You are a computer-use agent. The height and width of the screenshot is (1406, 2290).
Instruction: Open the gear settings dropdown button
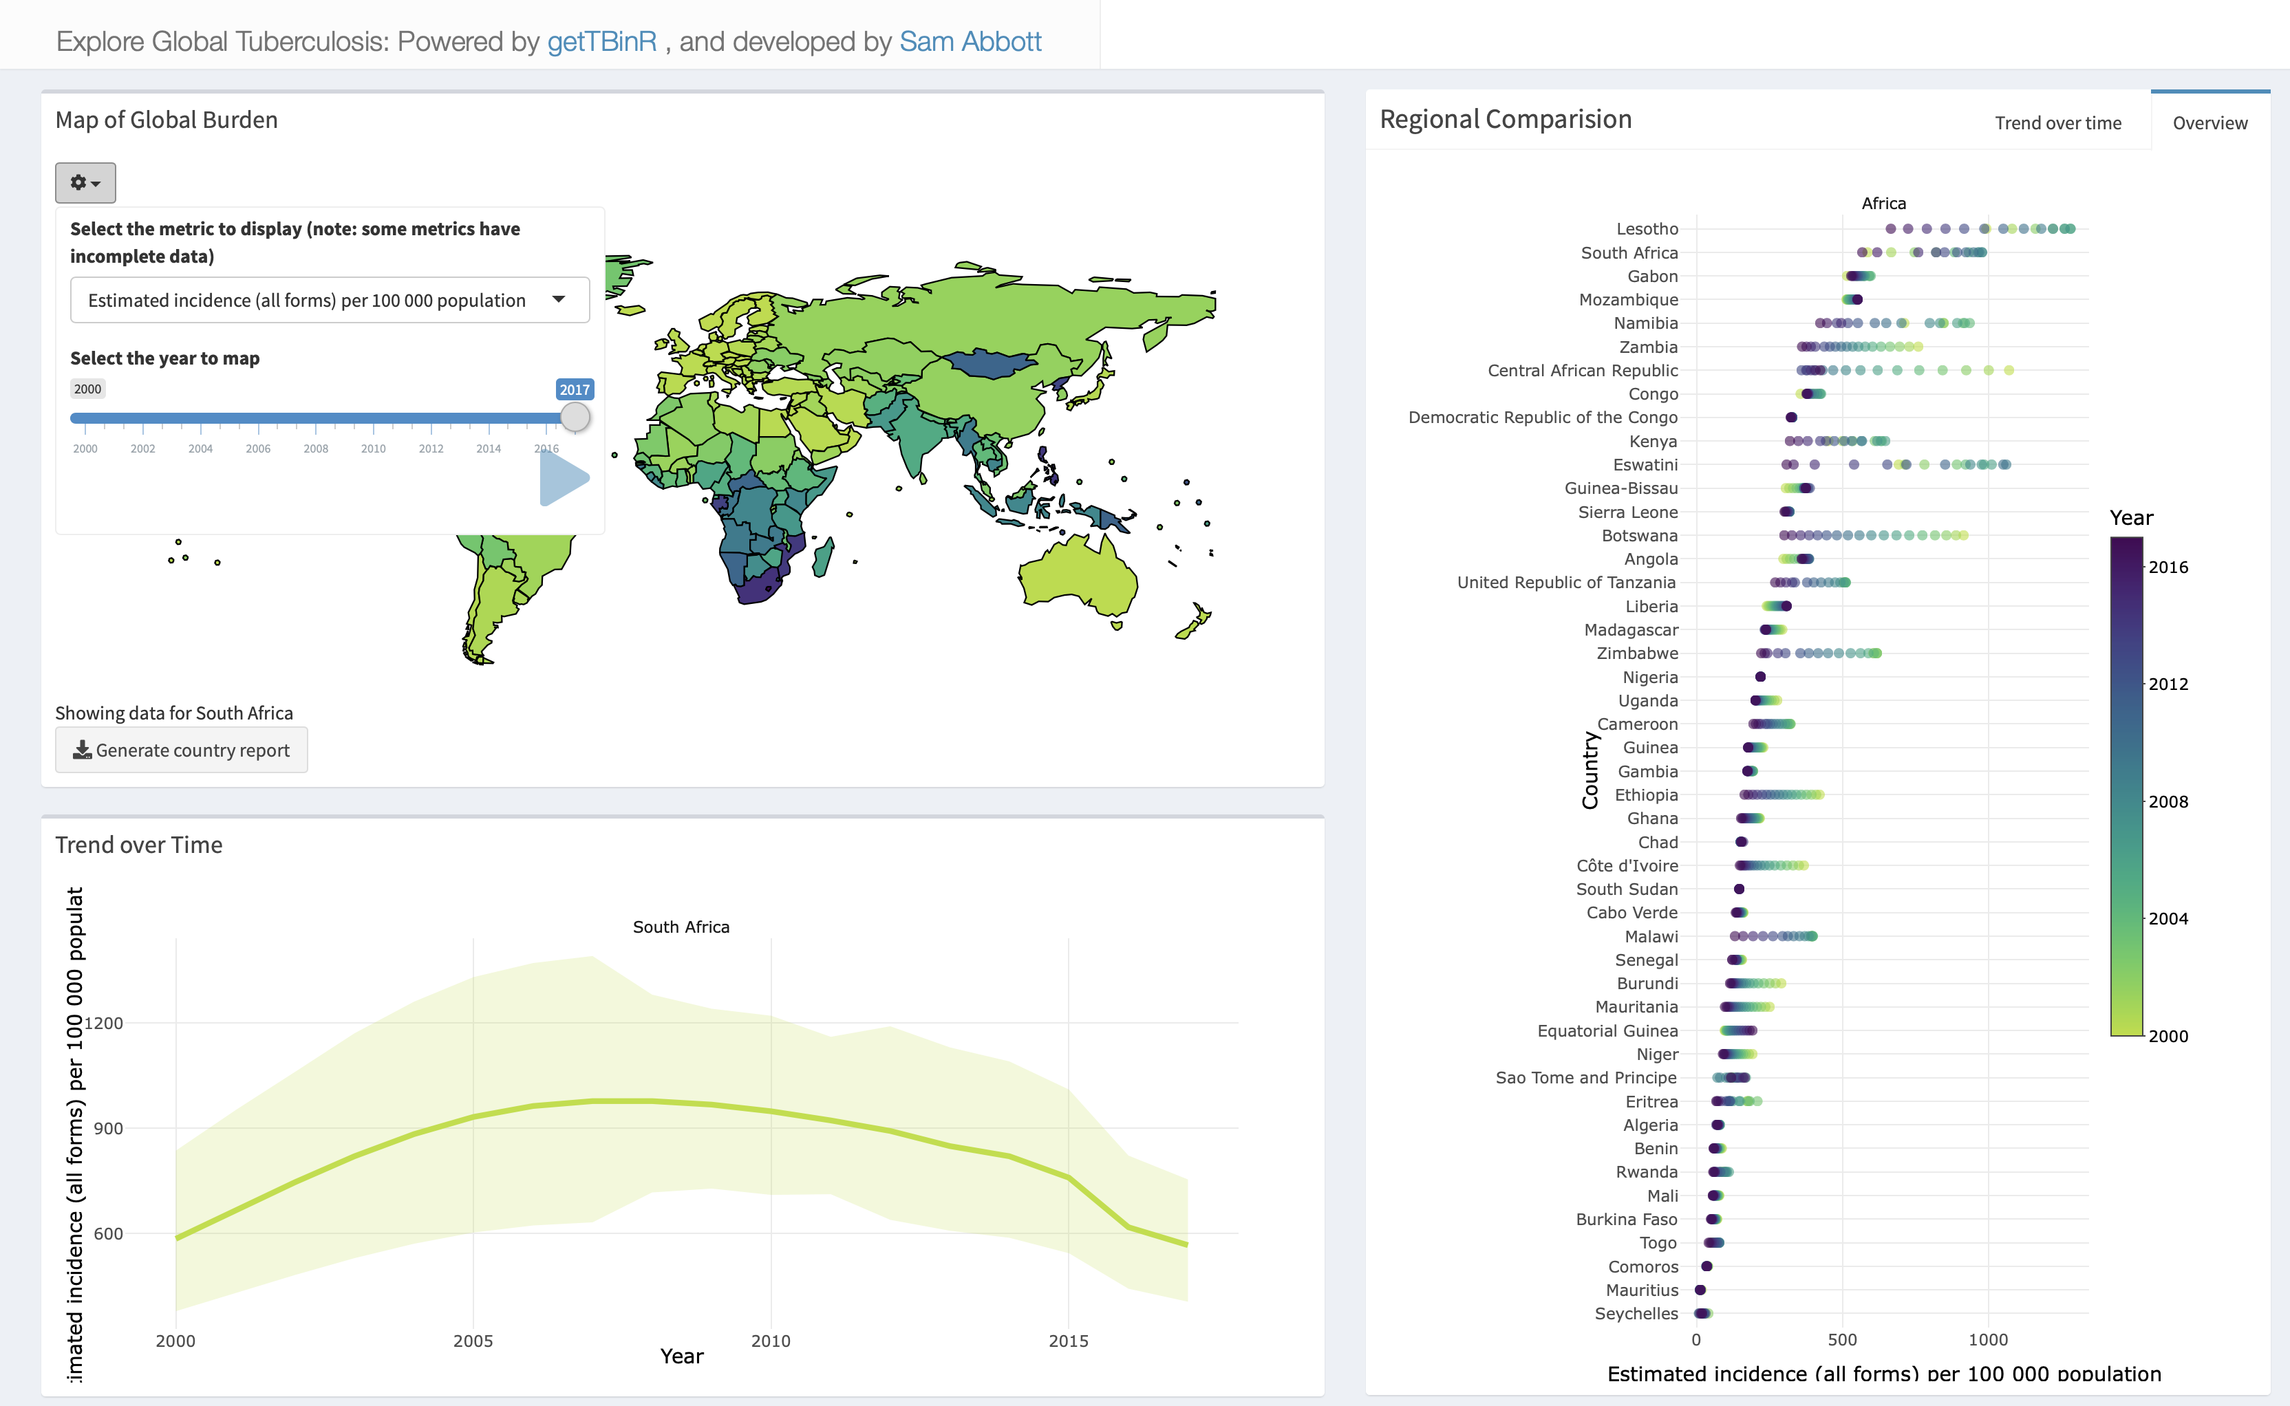[85, 182]
